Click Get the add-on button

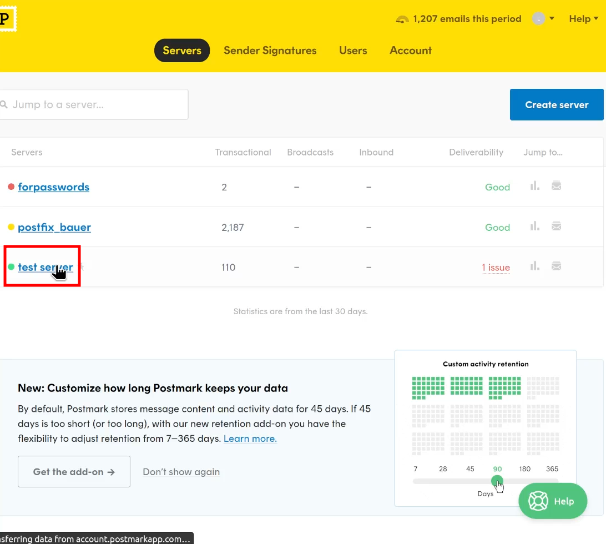(74, 472)
